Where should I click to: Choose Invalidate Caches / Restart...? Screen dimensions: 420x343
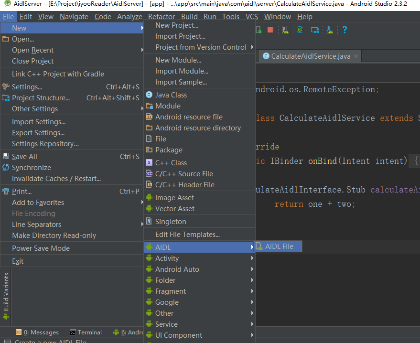pyautogui.click(x=72, y=178)
